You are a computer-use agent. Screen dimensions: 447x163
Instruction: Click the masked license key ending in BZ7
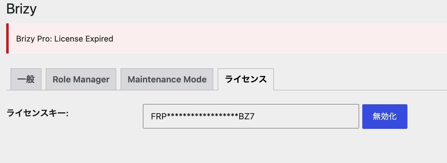coord(202,117)
